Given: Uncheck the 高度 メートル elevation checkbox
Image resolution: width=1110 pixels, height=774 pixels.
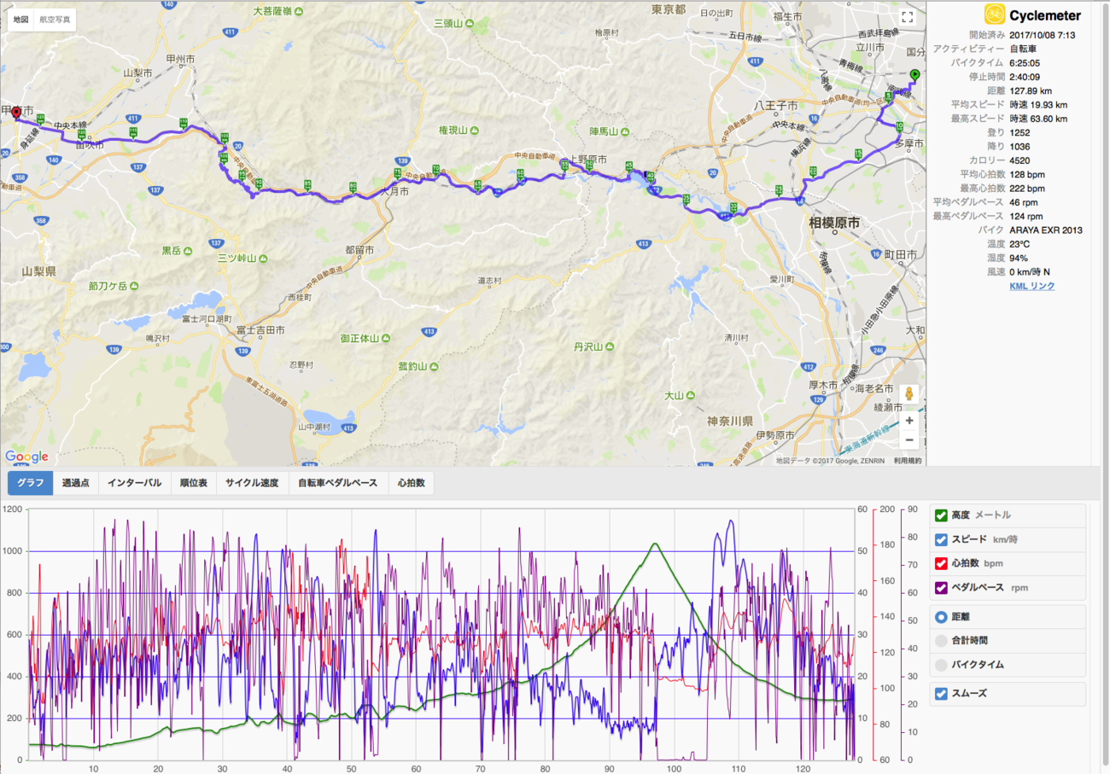Looking at the screenshot, I should click(x=941, y=515).
